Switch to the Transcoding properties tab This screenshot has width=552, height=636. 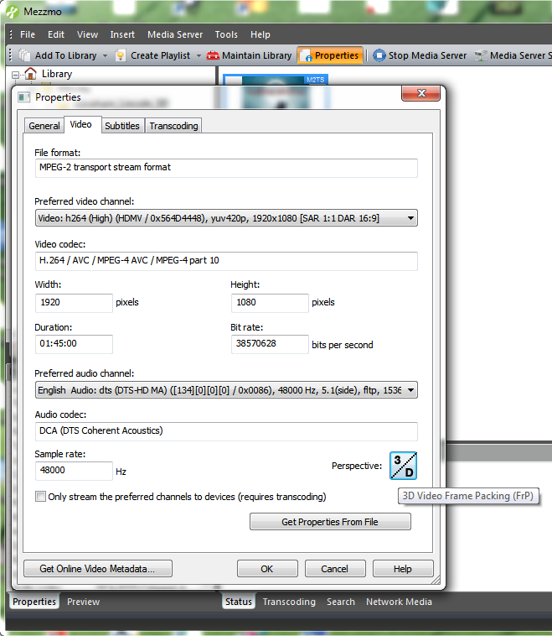pyautogui.click(x=173, y=126)
